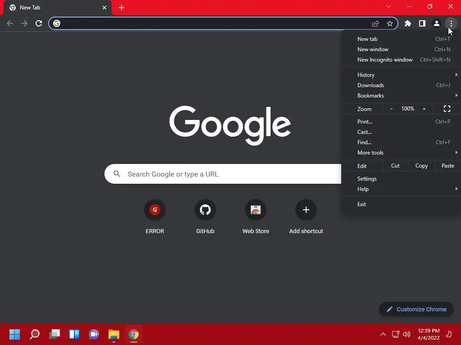The image size is (461, 345).
Task: Click the back navigation arrow
Action: tap(10, 23)
